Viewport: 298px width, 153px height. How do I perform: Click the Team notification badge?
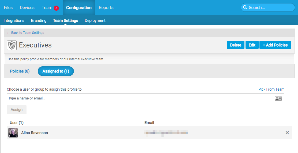pos(56,8)
